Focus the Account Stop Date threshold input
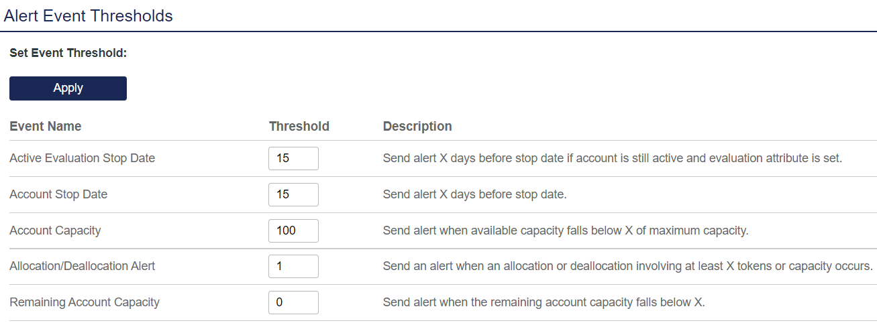The image size is (877, 323). [293, 194]
